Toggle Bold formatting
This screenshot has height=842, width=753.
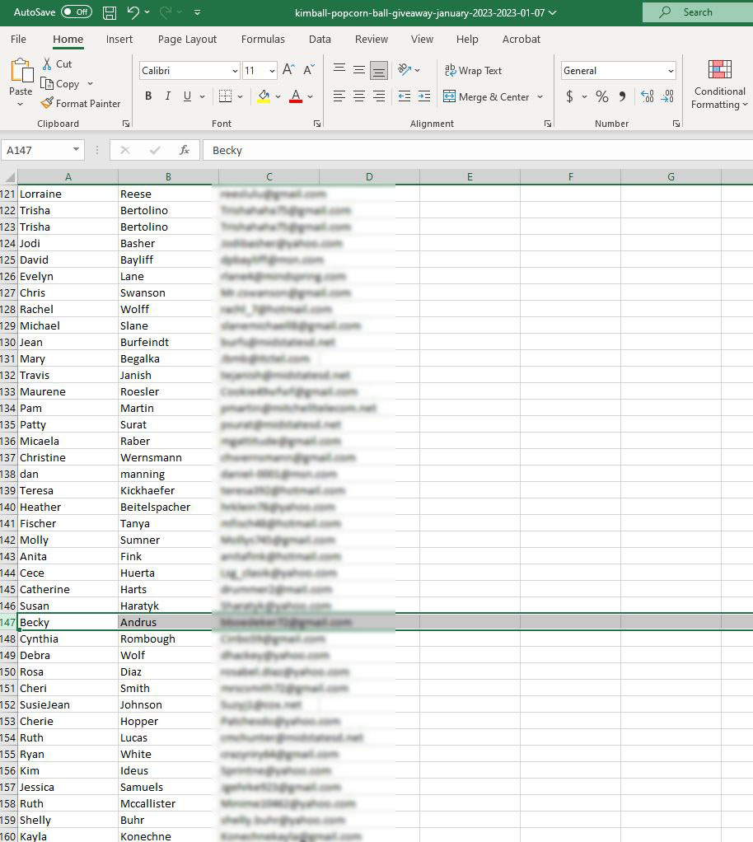148,96
